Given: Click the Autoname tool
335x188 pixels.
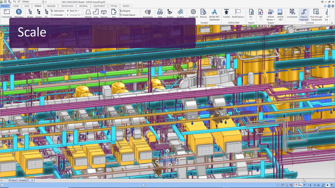Looking at the screenshot, I should pyautogui.click(x=148, y=14).
